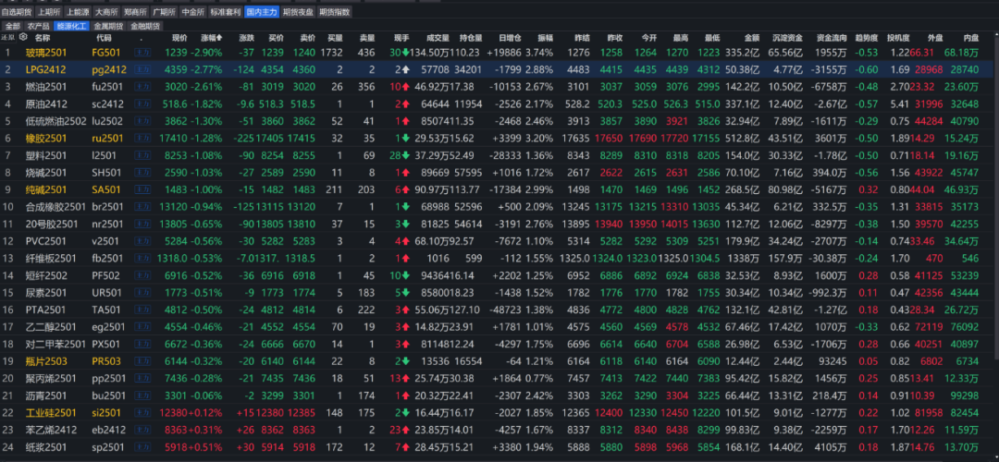999x462 pixels.
Task: Click the 主力 badge in the PVC2501 row
Action: tap(141, 240)
